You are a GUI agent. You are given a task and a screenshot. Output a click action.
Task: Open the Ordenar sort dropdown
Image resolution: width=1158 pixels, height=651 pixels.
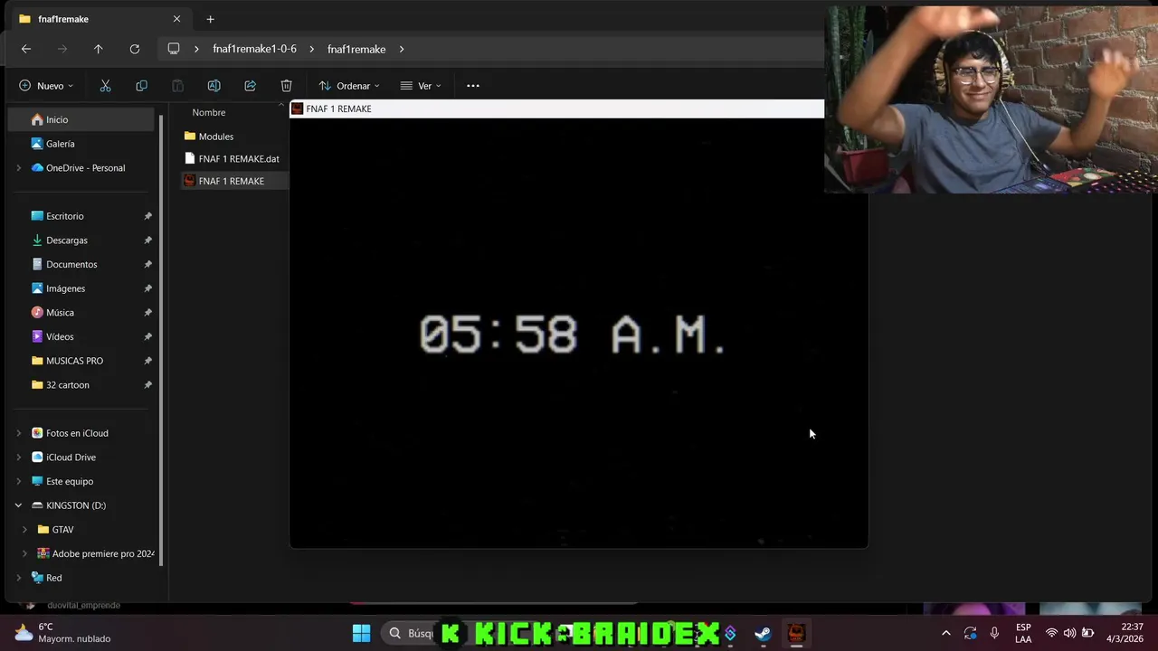349,86
